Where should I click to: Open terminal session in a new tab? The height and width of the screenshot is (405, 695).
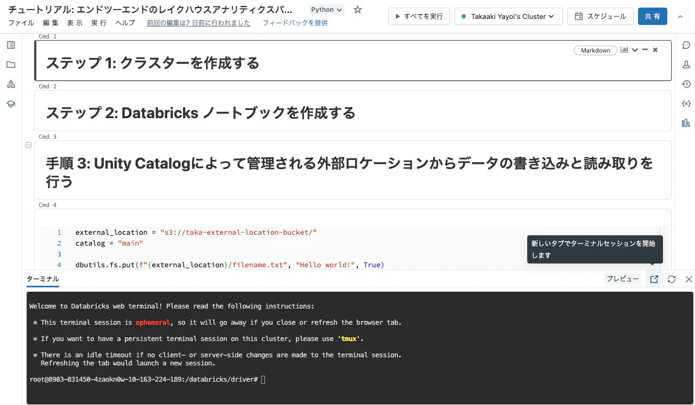click(x=654, y=279)
